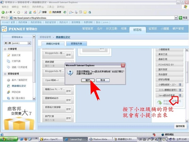189x142 pixels.
Task: Click trash icon beside 319+鄉鄉旅遊 widget
Action: (180, 90)
